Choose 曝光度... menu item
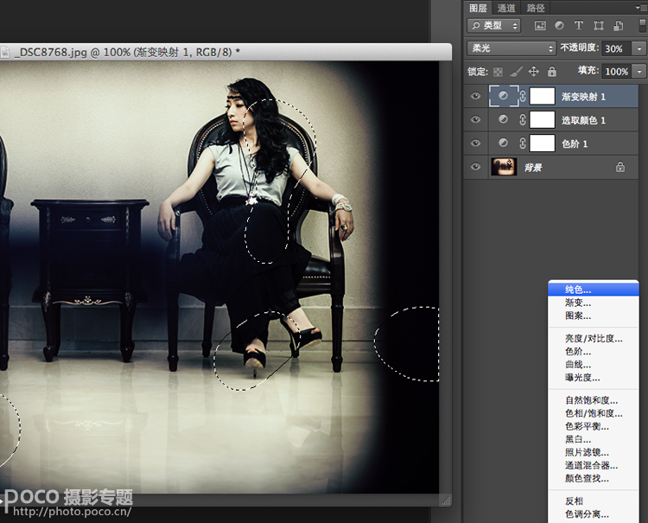Image resolution: width=648 pixels, height=523 pixels. [594, 378]
